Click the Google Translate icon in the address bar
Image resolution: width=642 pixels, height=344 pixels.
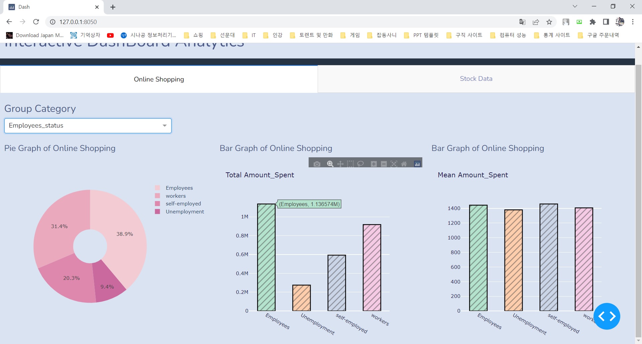522,22
